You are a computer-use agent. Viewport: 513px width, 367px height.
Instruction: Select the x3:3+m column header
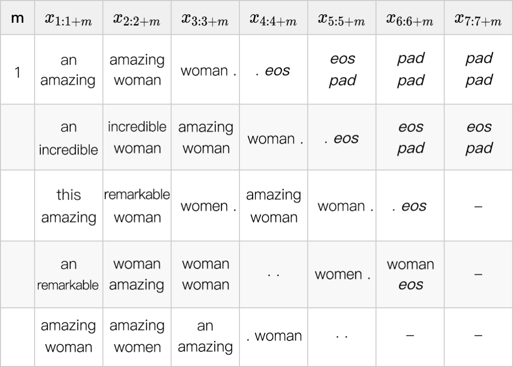click(205, 19)
